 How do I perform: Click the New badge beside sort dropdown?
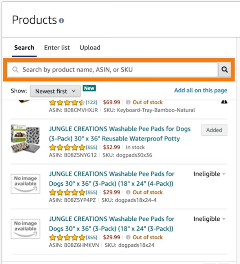[x=89, y=88]
